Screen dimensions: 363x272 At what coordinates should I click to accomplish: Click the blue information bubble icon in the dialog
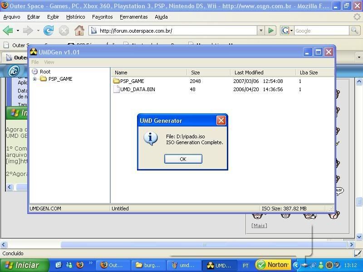151,139
